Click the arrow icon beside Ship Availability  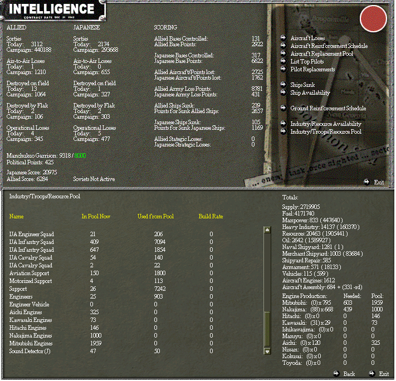coord(283,92)
